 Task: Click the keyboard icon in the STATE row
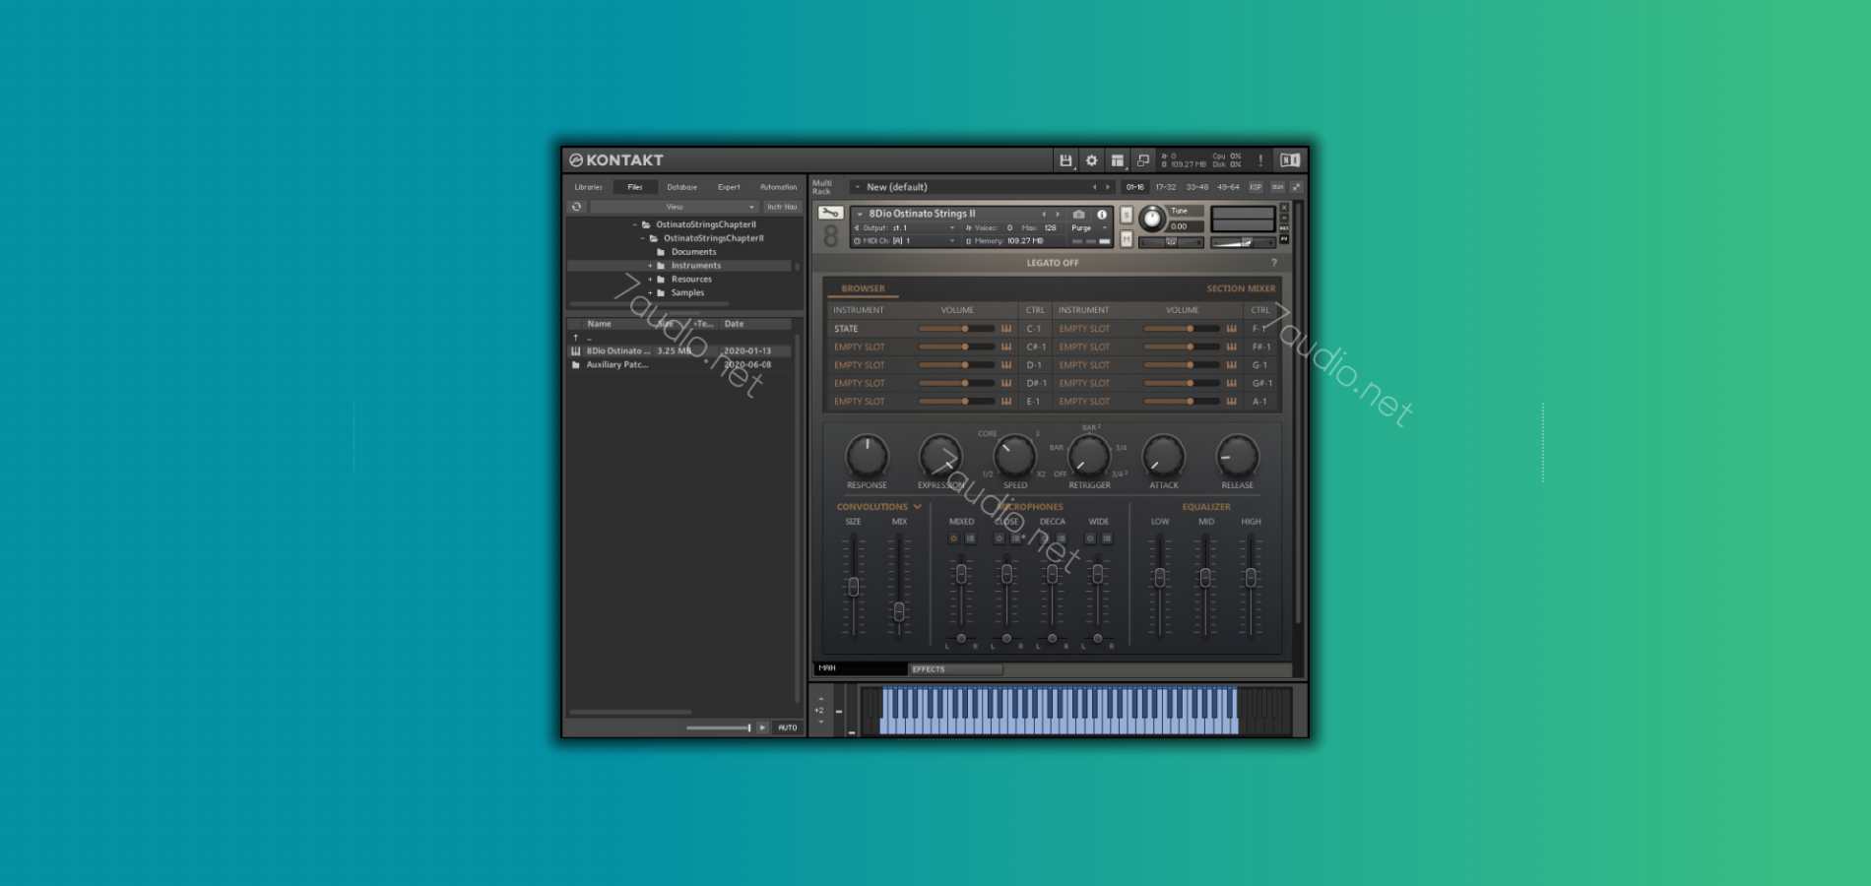pos(1006,329)
